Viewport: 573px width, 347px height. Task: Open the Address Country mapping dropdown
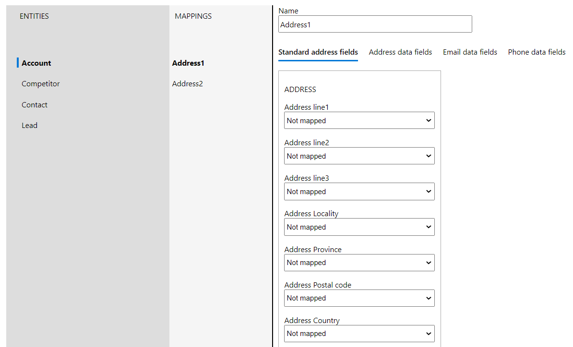click(x=359, y=334)
